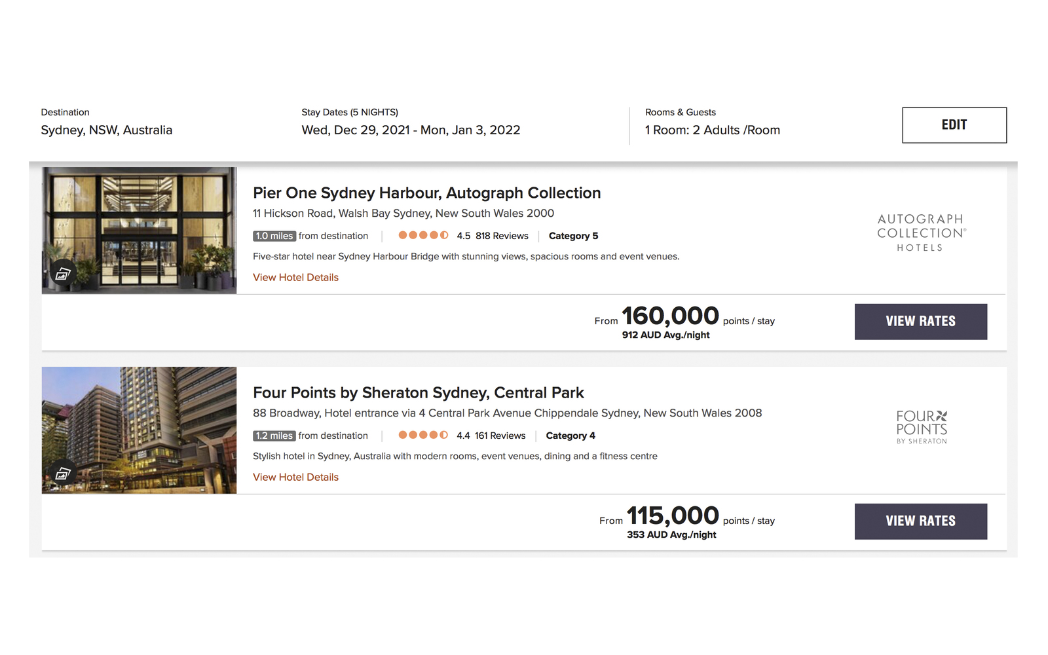View rates for Pier One Sydney Harbour
This screenshot has width=1048, height=655.
pos(920,322)
